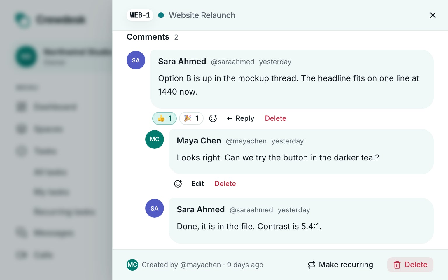
Task: Click the Maya Chen name in her reply
Action: pos(199,141)
